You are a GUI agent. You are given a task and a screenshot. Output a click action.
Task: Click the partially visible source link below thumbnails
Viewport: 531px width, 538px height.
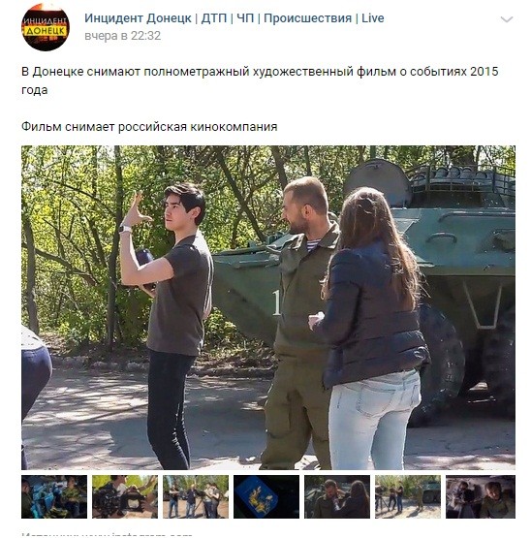pyautogui.click(x=107, y=535)
